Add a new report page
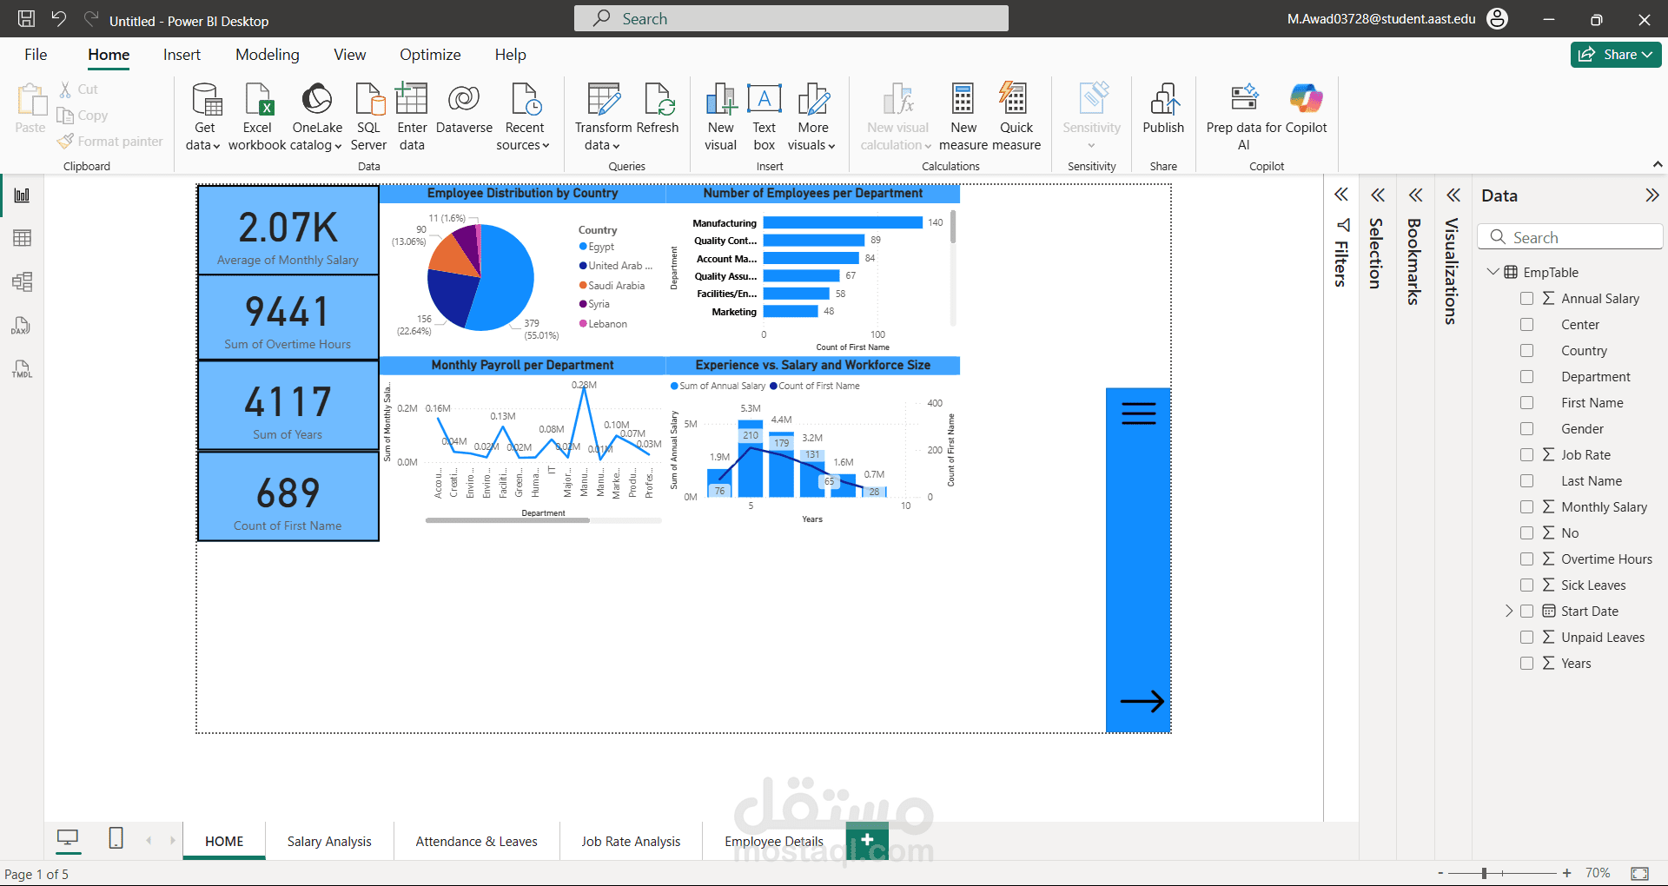This screenshot has width=1668, height=886. (x=867, y=840)
